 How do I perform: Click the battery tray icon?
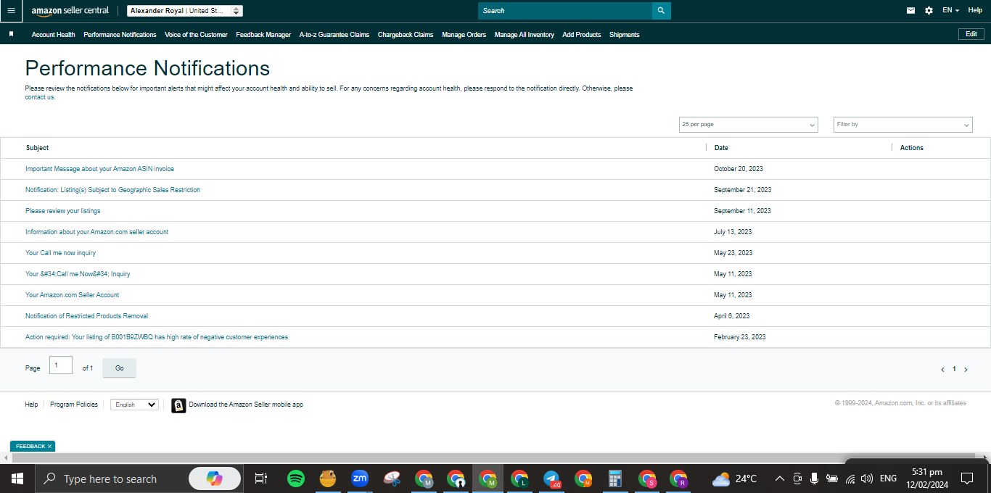click(x=832, y=478)
